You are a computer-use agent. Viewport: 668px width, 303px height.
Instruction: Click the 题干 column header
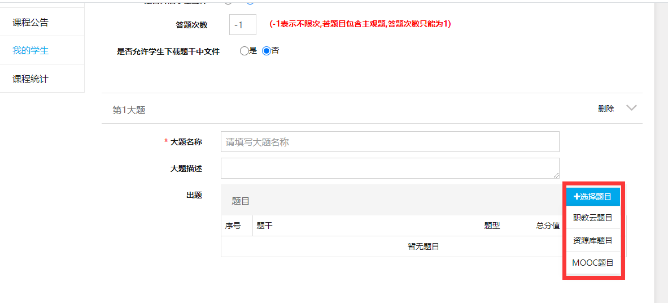click(265, 226)
